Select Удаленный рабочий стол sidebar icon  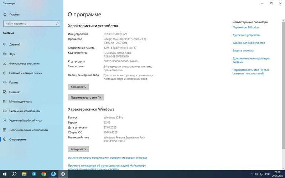tap(5, 120)
